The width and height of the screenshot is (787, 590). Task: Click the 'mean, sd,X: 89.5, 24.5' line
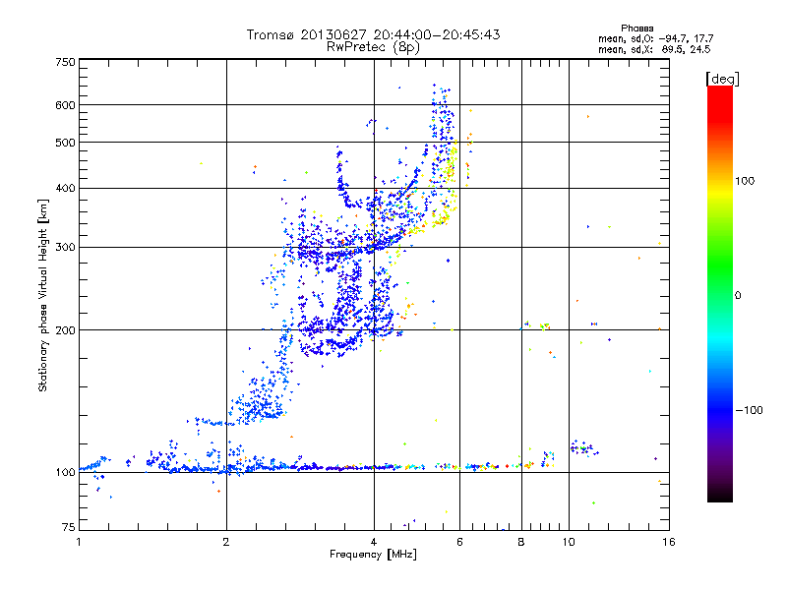(654, 49)
